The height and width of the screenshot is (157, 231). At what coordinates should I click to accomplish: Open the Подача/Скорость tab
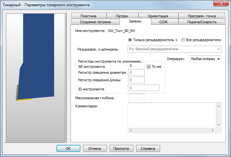202,22
